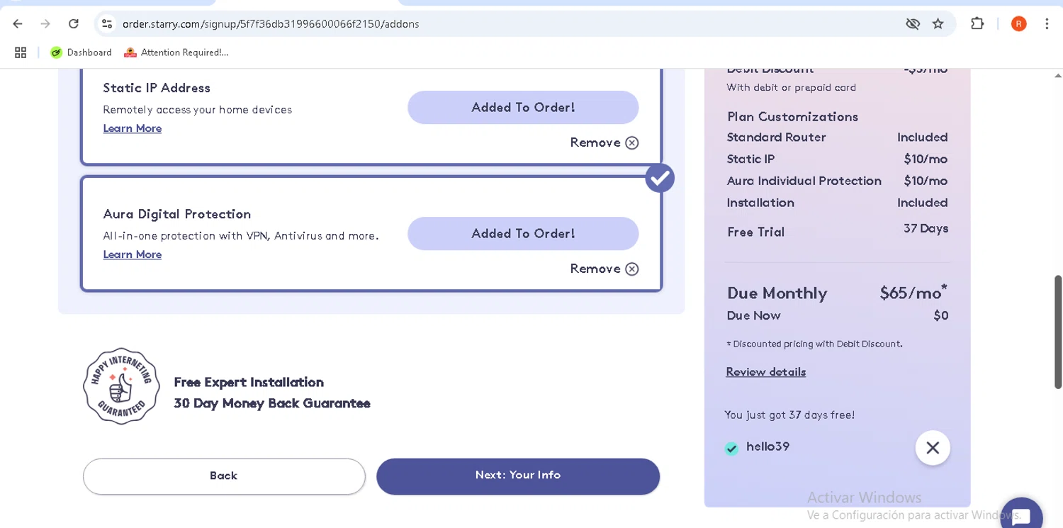Click the Standard Router summary line

click(837, 137)
